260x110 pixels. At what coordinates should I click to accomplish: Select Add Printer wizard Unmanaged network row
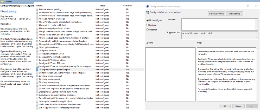(x=90, y=16)
